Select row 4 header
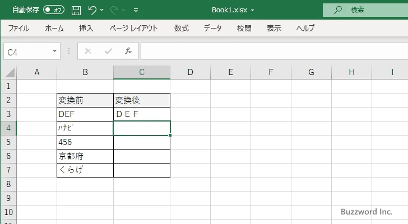This screenshot has width=408, height=224. tap(8, 128)
